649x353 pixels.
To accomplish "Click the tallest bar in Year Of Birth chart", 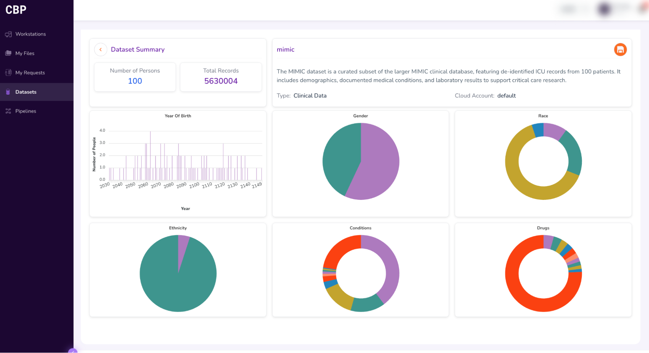I will coord(150,156).
